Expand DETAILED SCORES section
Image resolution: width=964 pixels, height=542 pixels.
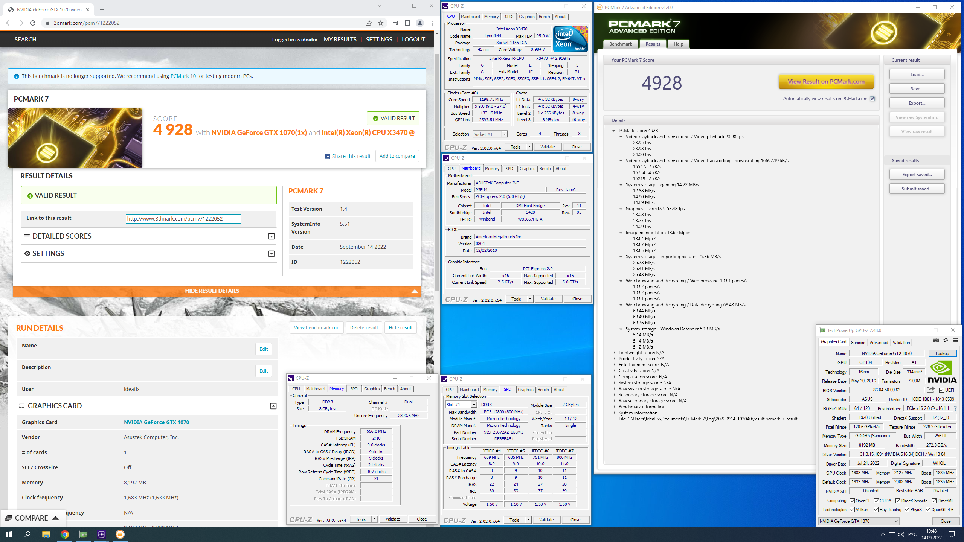point(271,236)
